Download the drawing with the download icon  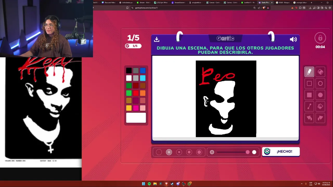pos(157,39)
